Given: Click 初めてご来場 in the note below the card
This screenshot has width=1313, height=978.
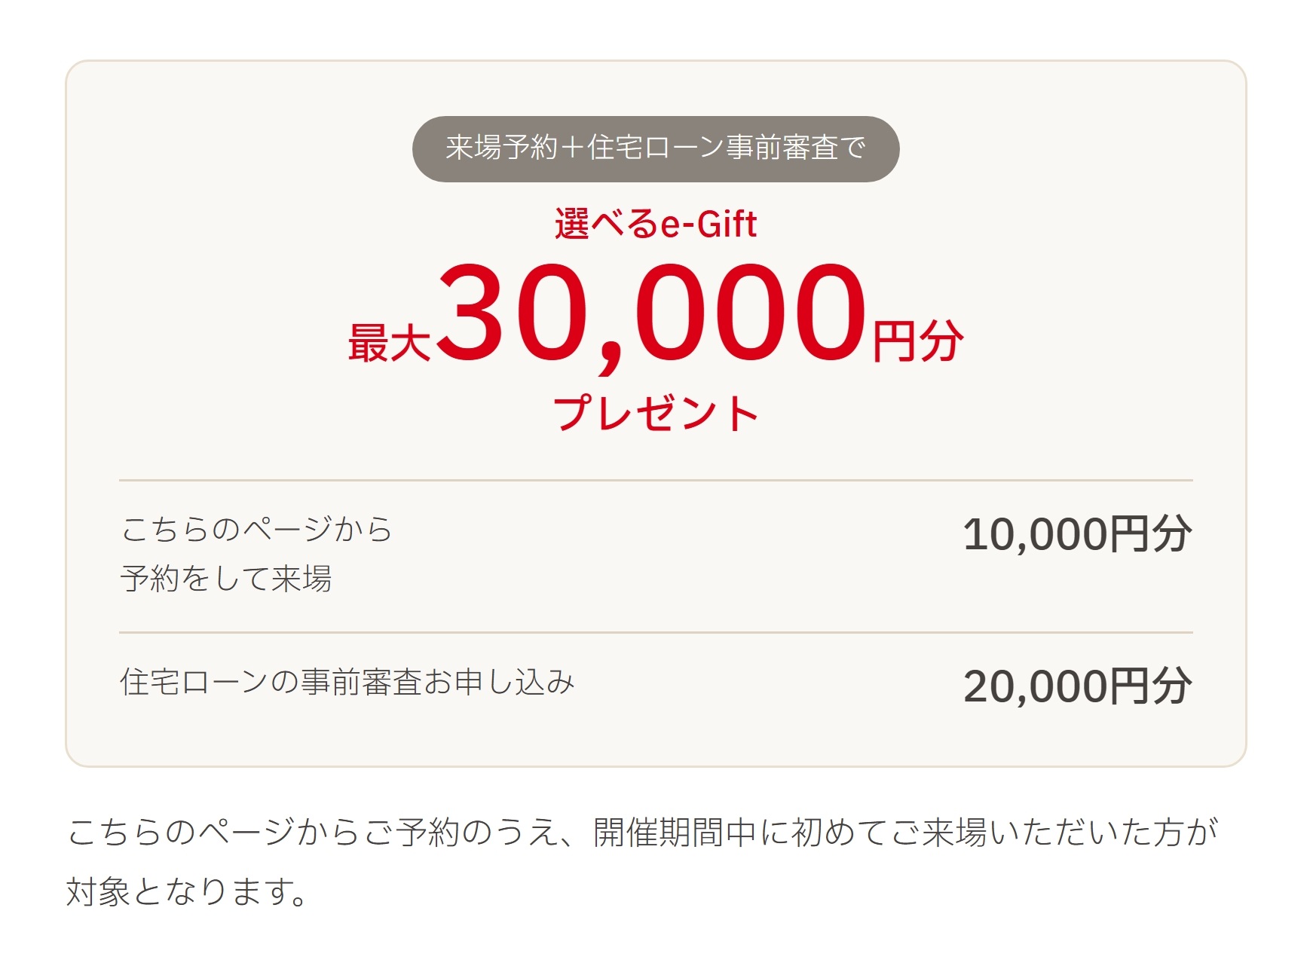Looking at the screenshot, I should tap(889, 832).
